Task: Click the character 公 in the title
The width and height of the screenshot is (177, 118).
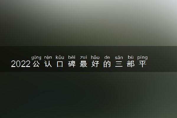Action: [36, 64]
